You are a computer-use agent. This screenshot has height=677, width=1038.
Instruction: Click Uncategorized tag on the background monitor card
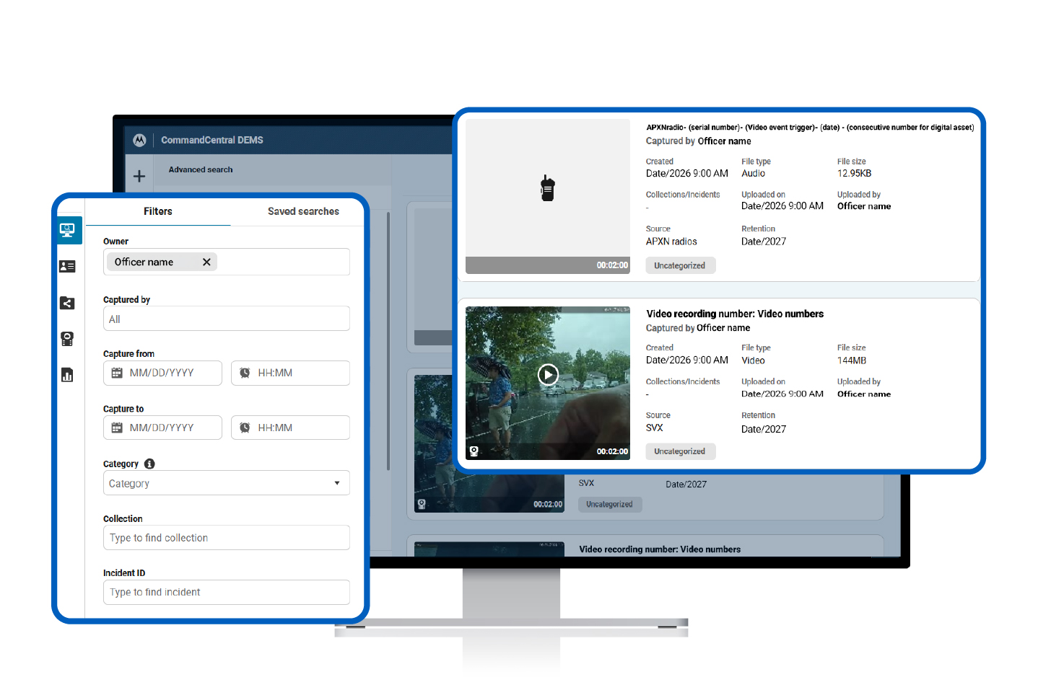[x=609, y=504]
